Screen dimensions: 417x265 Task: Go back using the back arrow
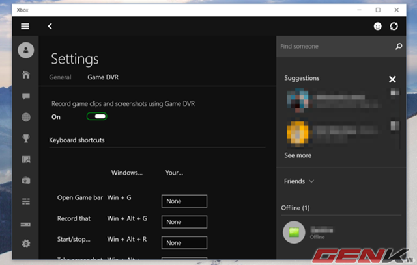[x=50, y=26]
